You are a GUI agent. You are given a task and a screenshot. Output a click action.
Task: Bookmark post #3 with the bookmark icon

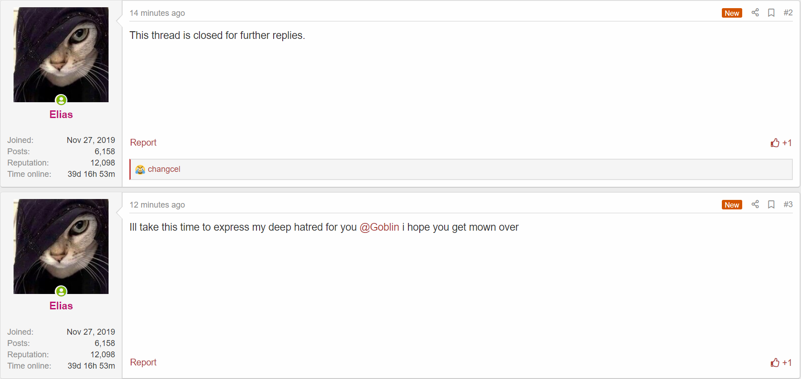(x=771, y=204)
